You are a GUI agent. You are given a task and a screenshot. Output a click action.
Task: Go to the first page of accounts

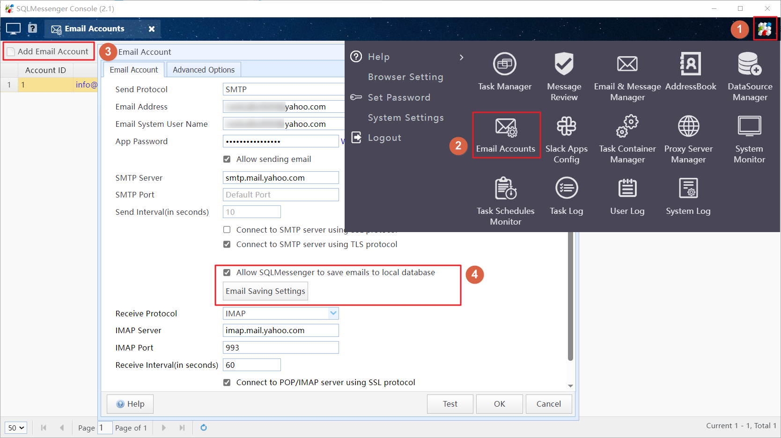[44, 428]
